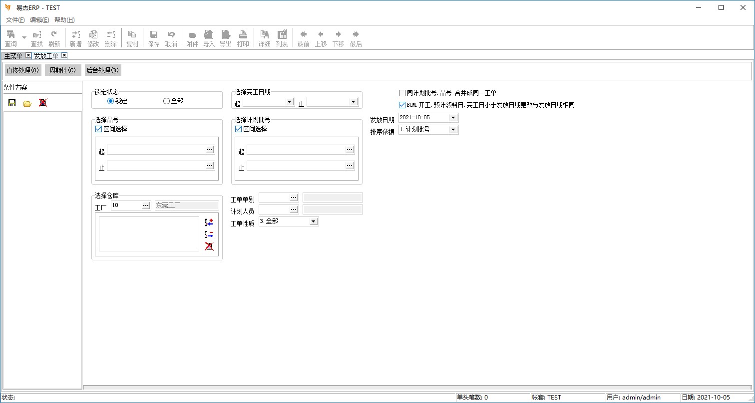Switch to the 主菜单 tab
This screenshot has height=403, width=755.
pos(13,55)
